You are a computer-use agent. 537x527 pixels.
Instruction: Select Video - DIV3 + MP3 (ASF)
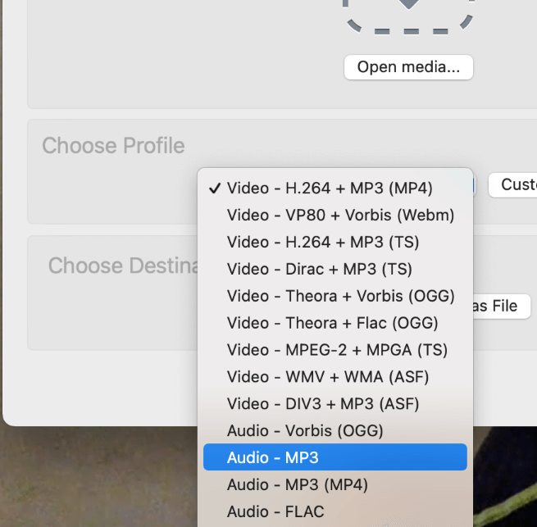pyautogui.click(x=323, y=404)
